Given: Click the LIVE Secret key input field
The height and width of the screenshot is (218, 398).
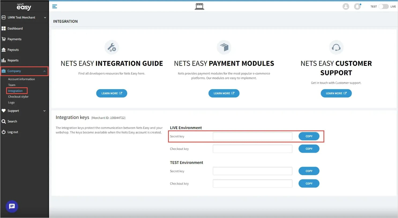Looking at the screenshot, I should (x=252, y=136).
